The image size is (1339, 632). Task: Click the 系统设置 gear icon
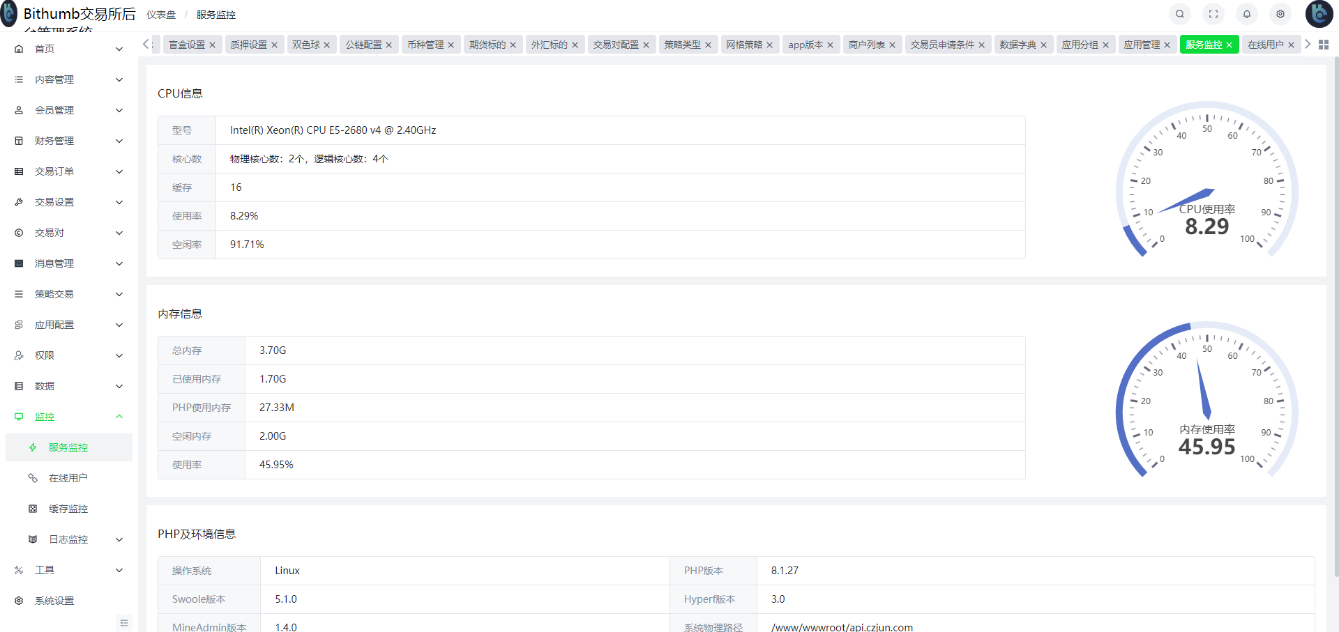click(x=19, y=601)
